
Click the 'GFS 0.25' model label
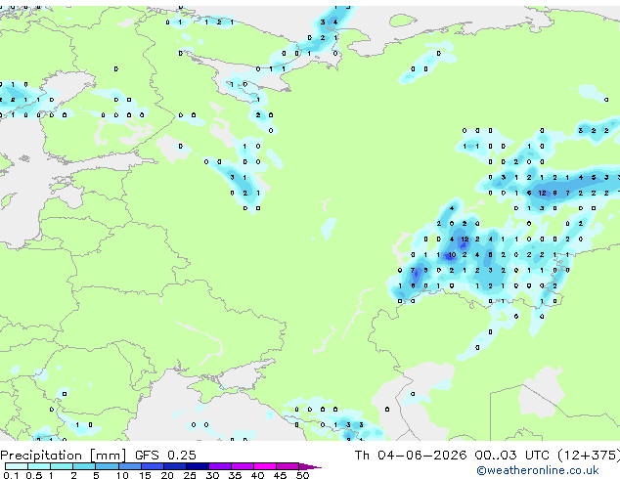165,456
